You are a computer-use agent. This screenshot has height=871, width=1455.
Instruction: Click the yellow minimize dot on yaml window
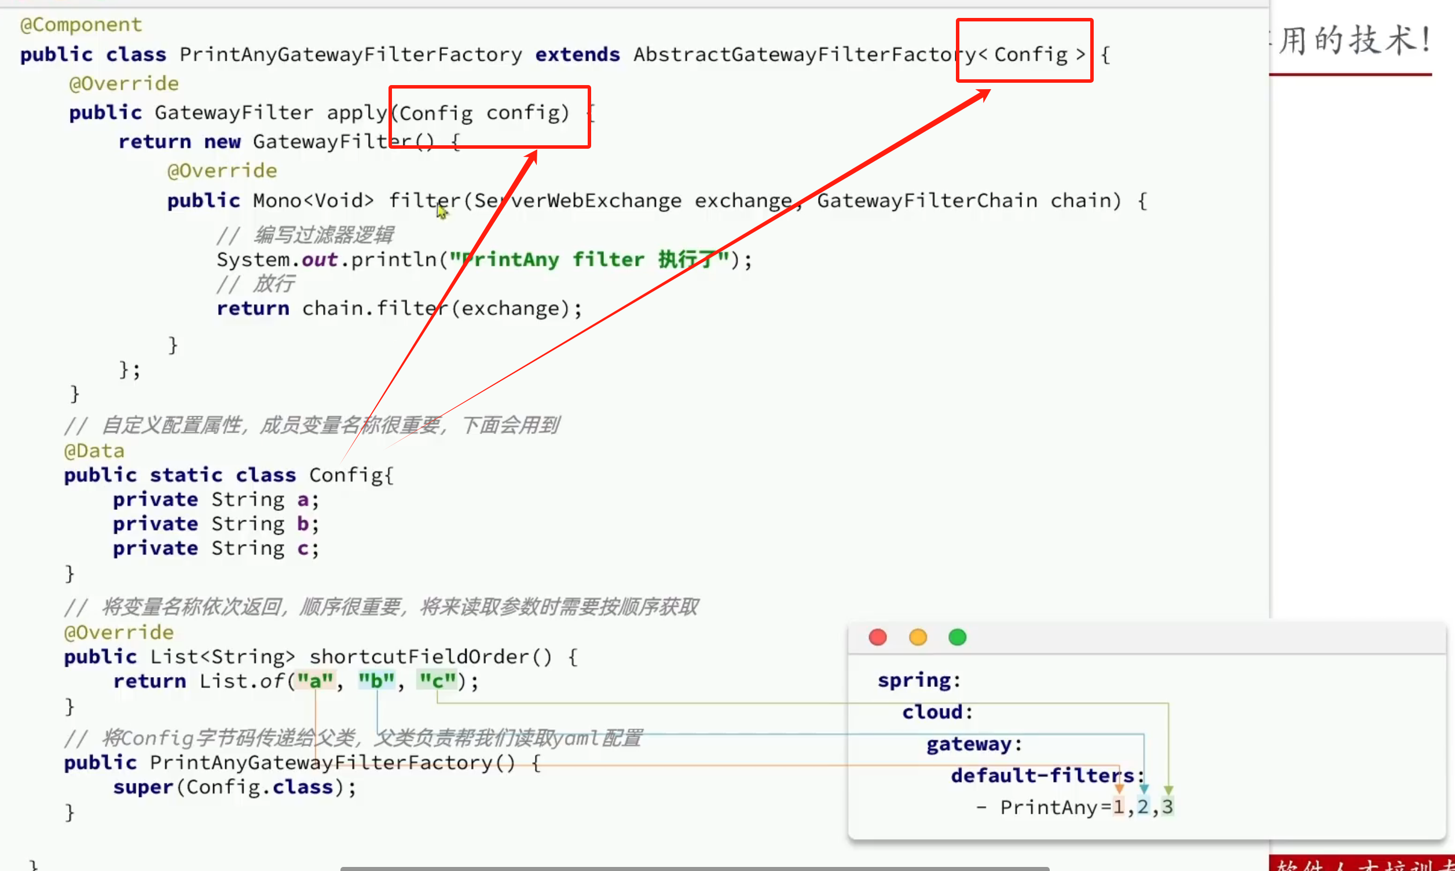(918, 637)
